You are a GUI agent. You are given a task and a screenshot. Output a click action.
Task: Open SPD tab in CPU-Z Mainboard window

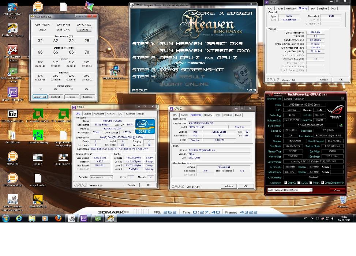217,115
